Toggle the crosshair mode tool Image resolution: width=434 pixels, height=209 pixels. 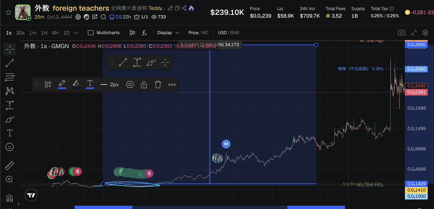coord(9,49)
